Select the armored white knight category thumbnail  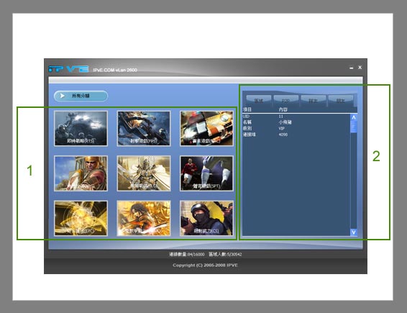(144, 173)
